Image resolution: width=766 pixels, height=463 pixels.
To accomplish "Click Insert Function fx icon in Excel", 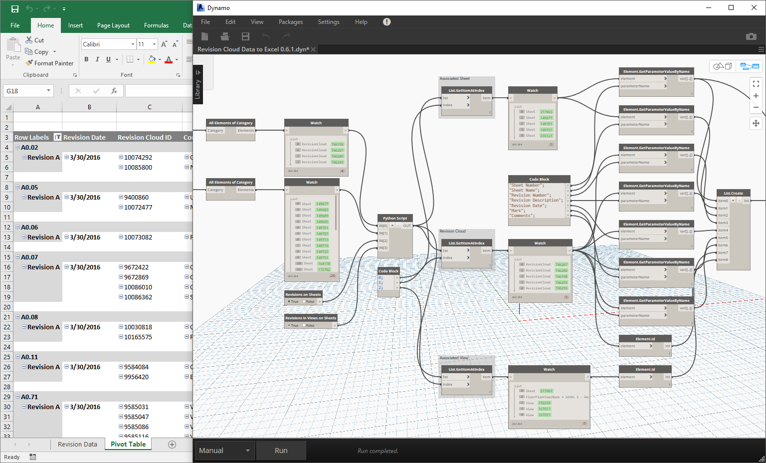I will pos(114,91).
